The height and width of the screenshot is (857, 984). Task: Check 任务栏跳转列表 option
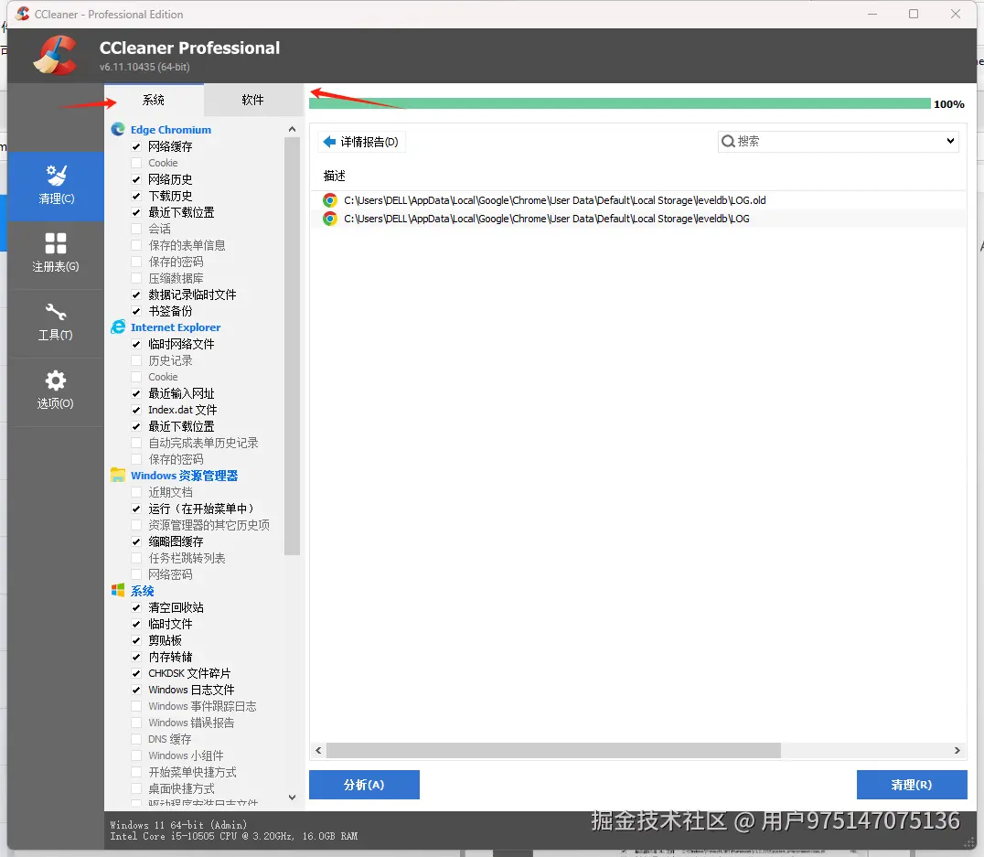(x=136, y=558)
